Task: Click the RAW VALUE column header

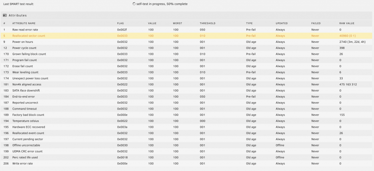Action: pos(347,23)
